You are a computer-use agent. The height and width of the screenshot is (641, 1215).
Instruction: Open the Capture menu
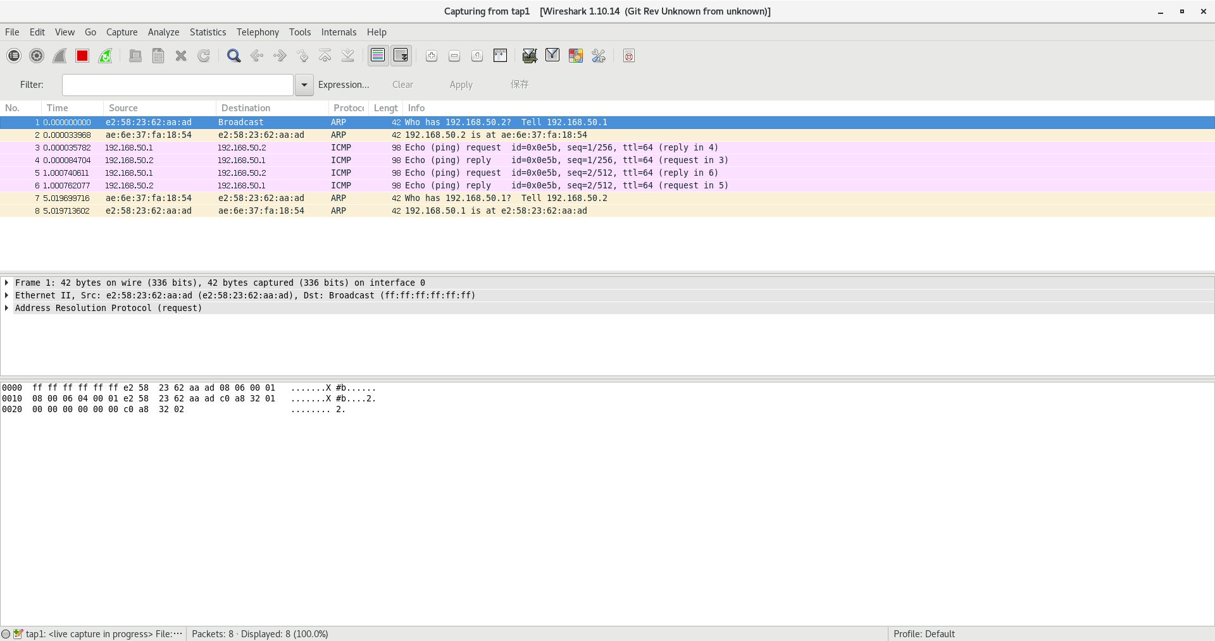pos(121,32)
